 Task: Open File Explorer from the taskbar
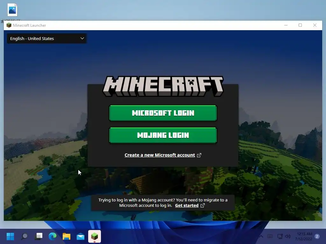(67, 236)
